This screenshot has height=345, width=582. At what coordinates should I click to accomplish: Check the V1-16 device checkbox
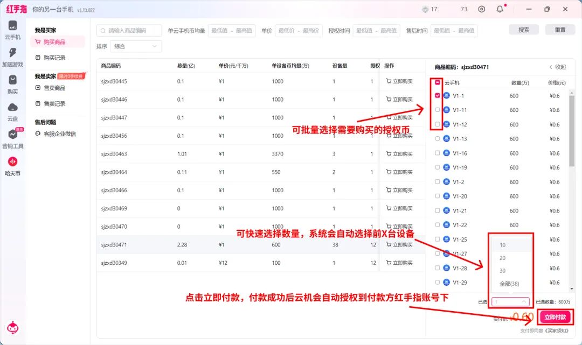tap(437, 153)
